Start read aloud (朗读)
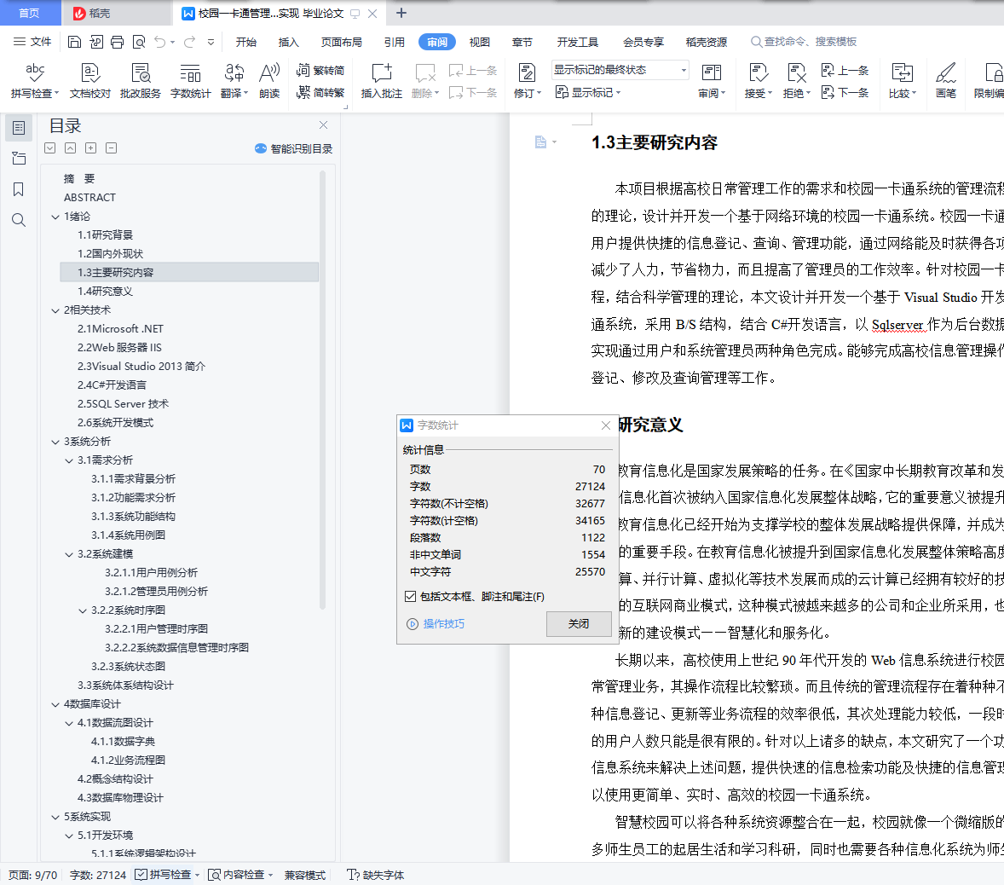Screen dimensions: 1004x885 click(269, 81)
